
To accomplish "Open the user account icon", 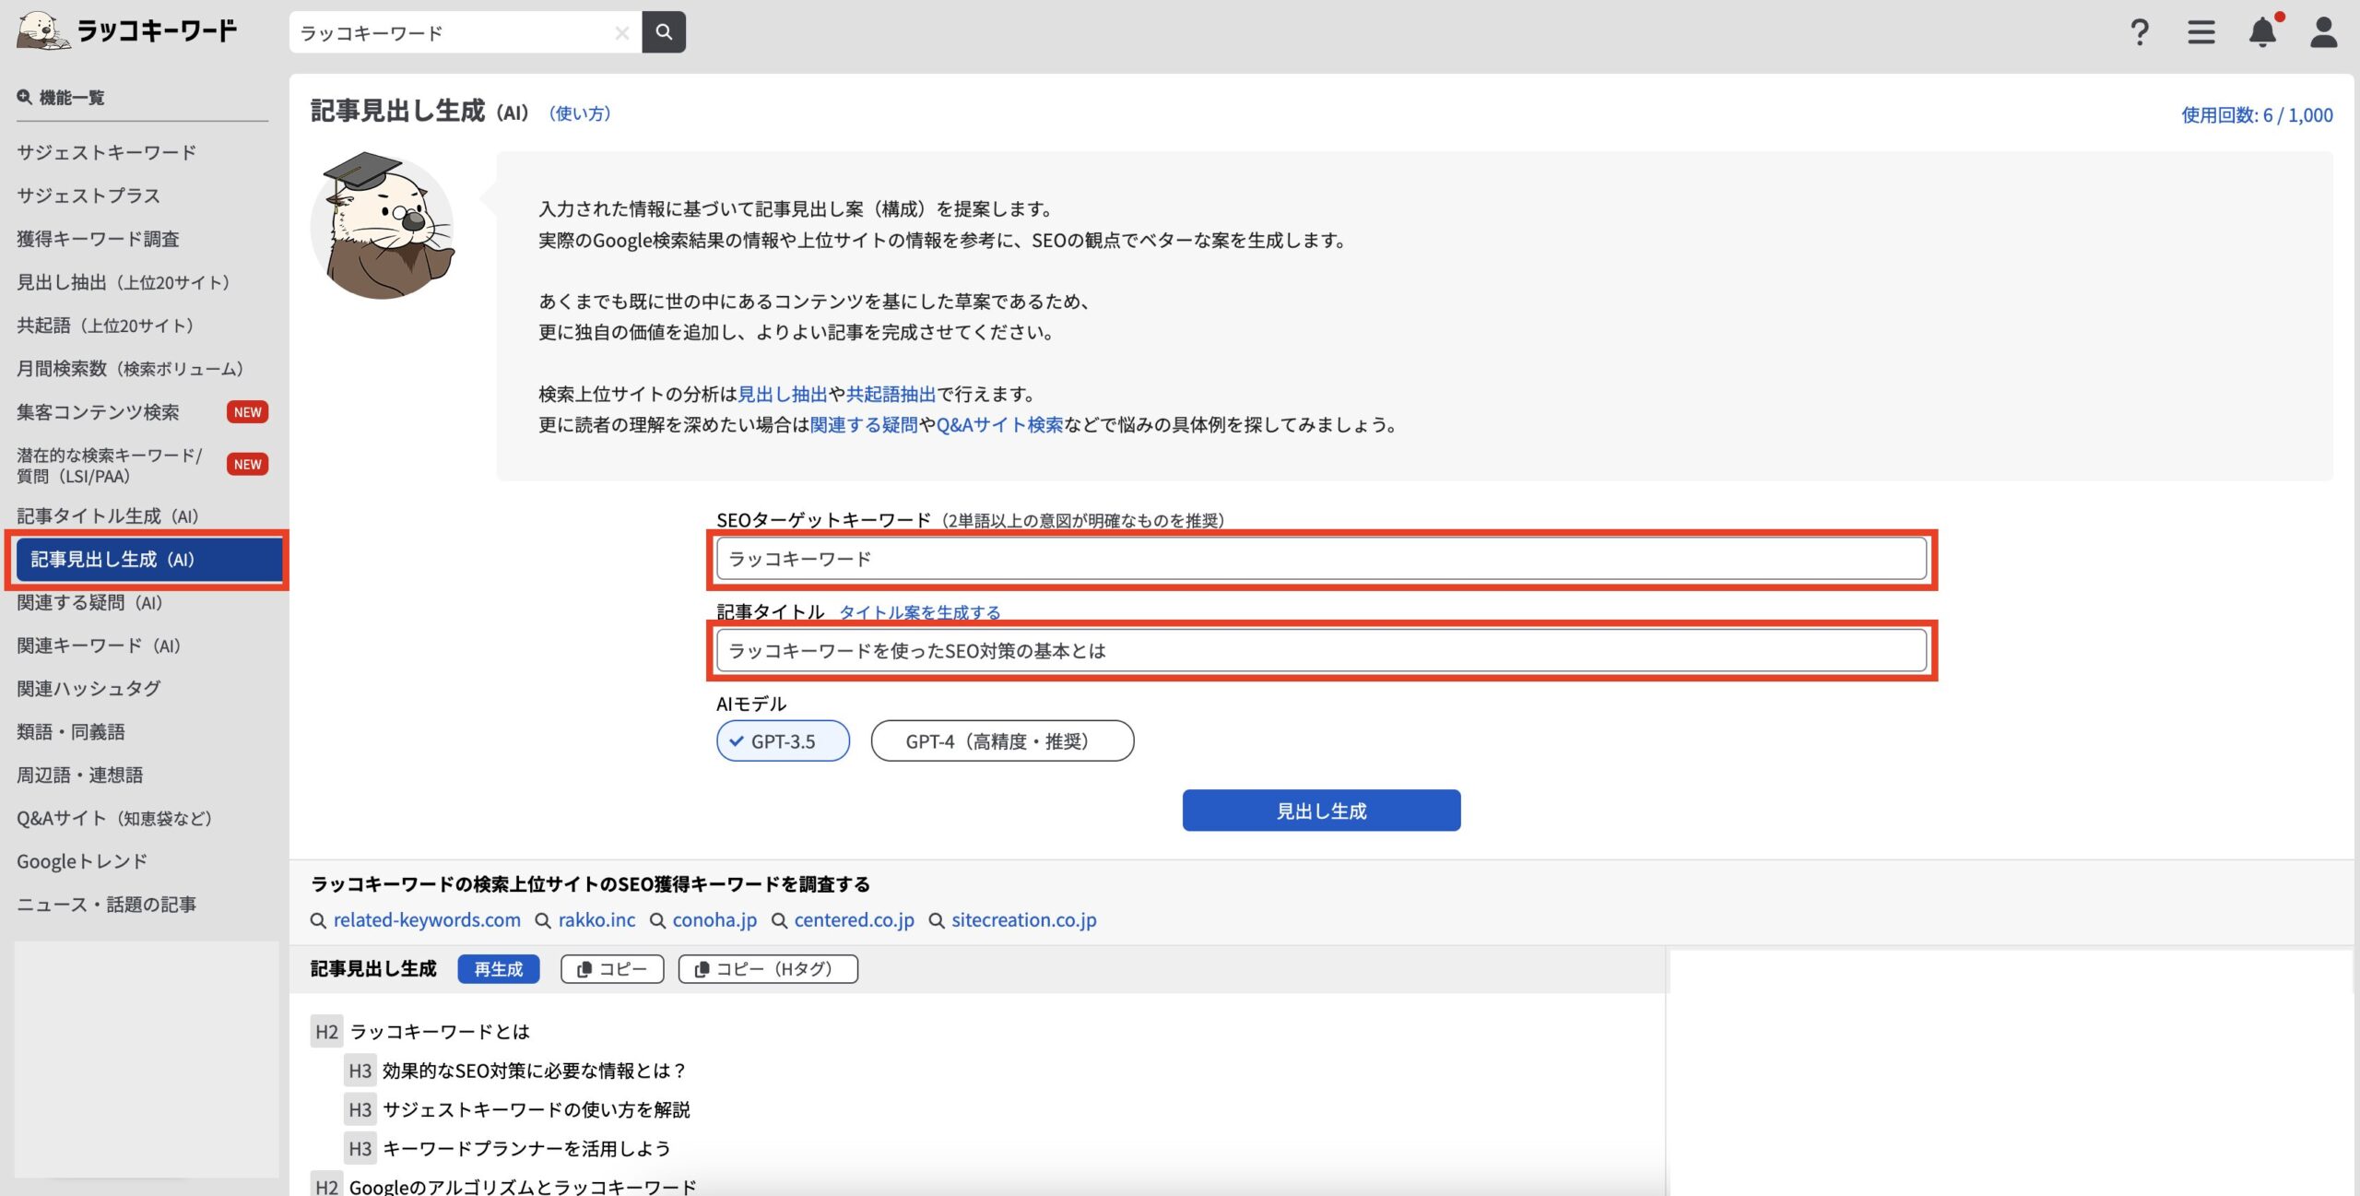I will pyautogui.click(x=2324, y=32).
